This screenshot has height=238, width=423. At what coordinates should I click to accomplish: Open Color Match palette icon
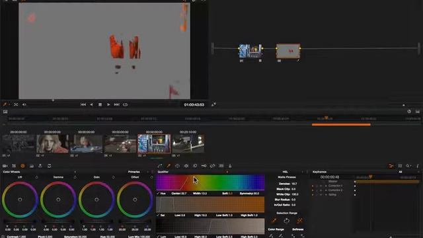(x=14, y=166)
